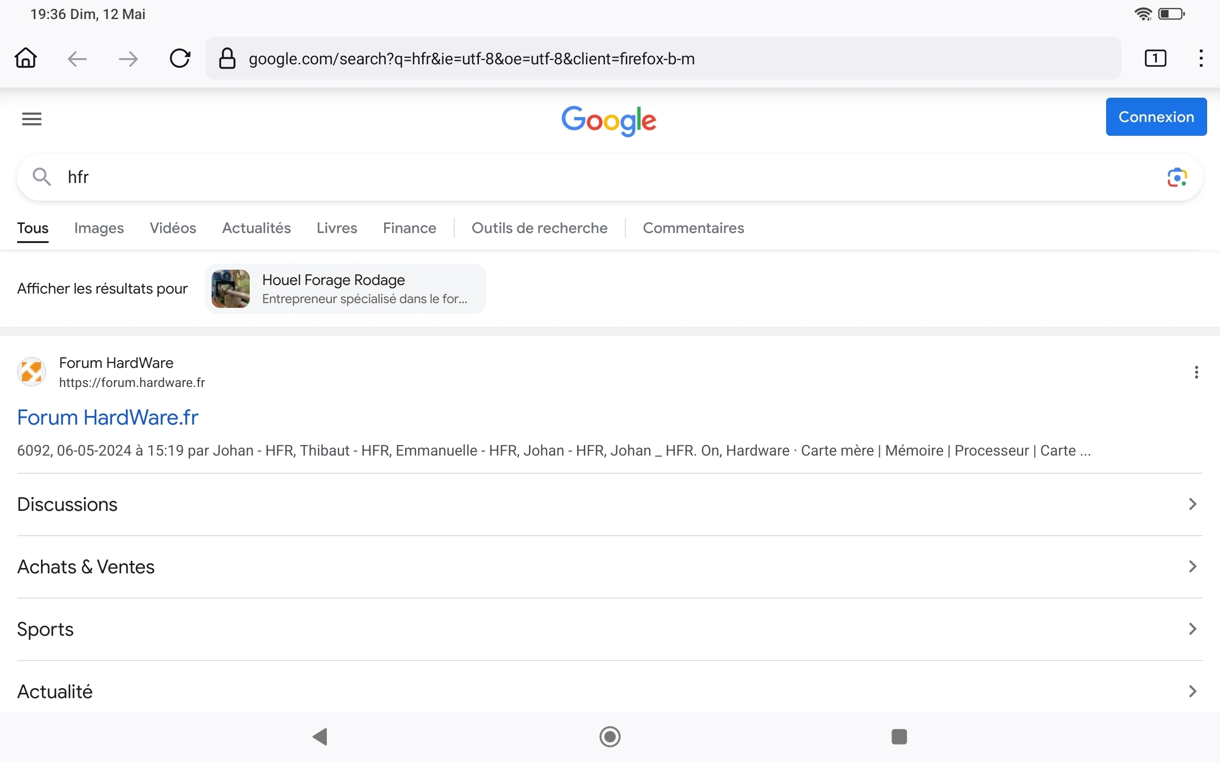Switch to the Images tab
This screenshot has height=762, width=1220.
99,228
